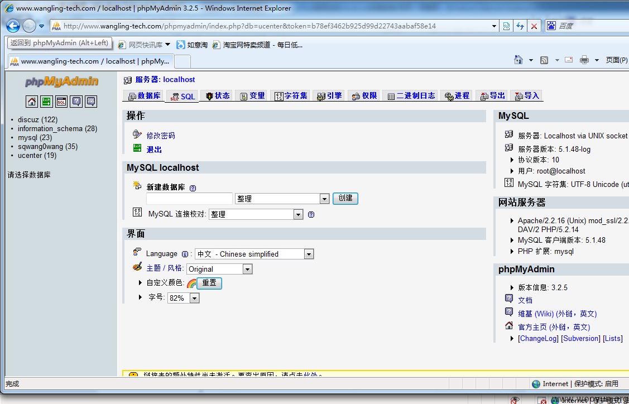Click the green Exit icon in sidebar
This screenshot has width=629, height=404.
click(46, 102)
